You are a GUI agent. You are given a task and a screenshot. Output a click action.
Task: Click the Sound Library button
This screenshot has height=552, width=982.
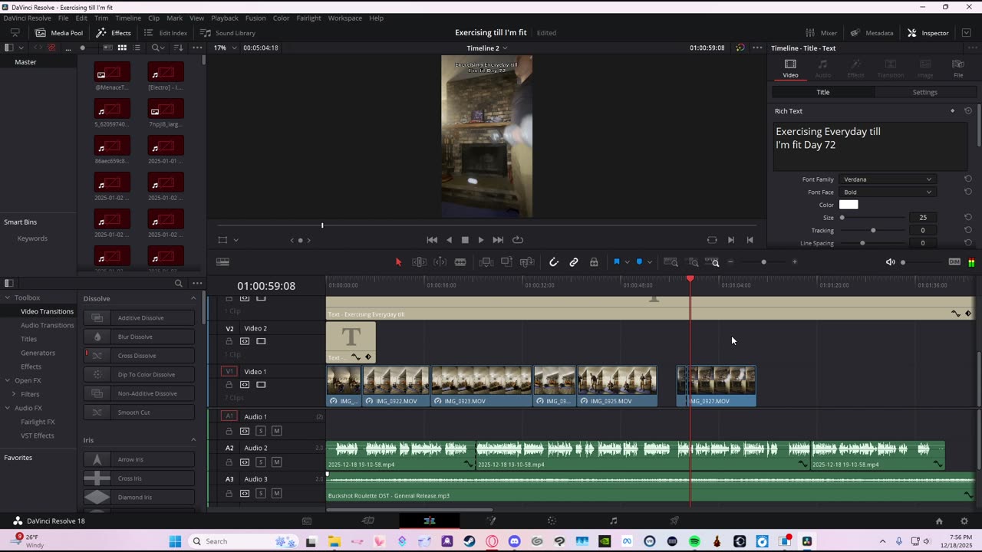(x=228, y=33)
